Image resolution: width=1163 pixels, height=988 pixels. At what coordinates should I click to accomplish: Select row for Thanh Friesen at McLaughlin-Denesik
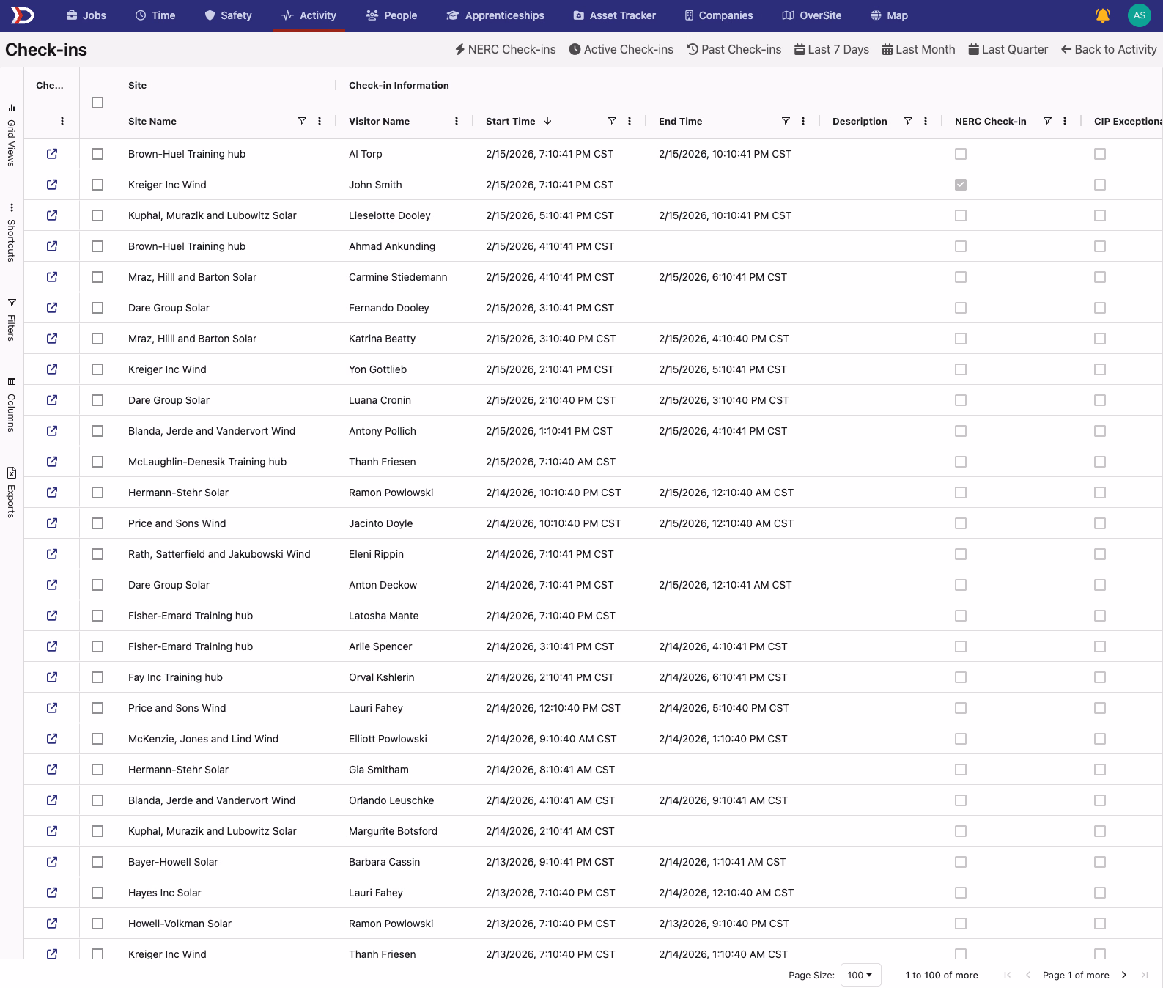[x=97, y=462]
